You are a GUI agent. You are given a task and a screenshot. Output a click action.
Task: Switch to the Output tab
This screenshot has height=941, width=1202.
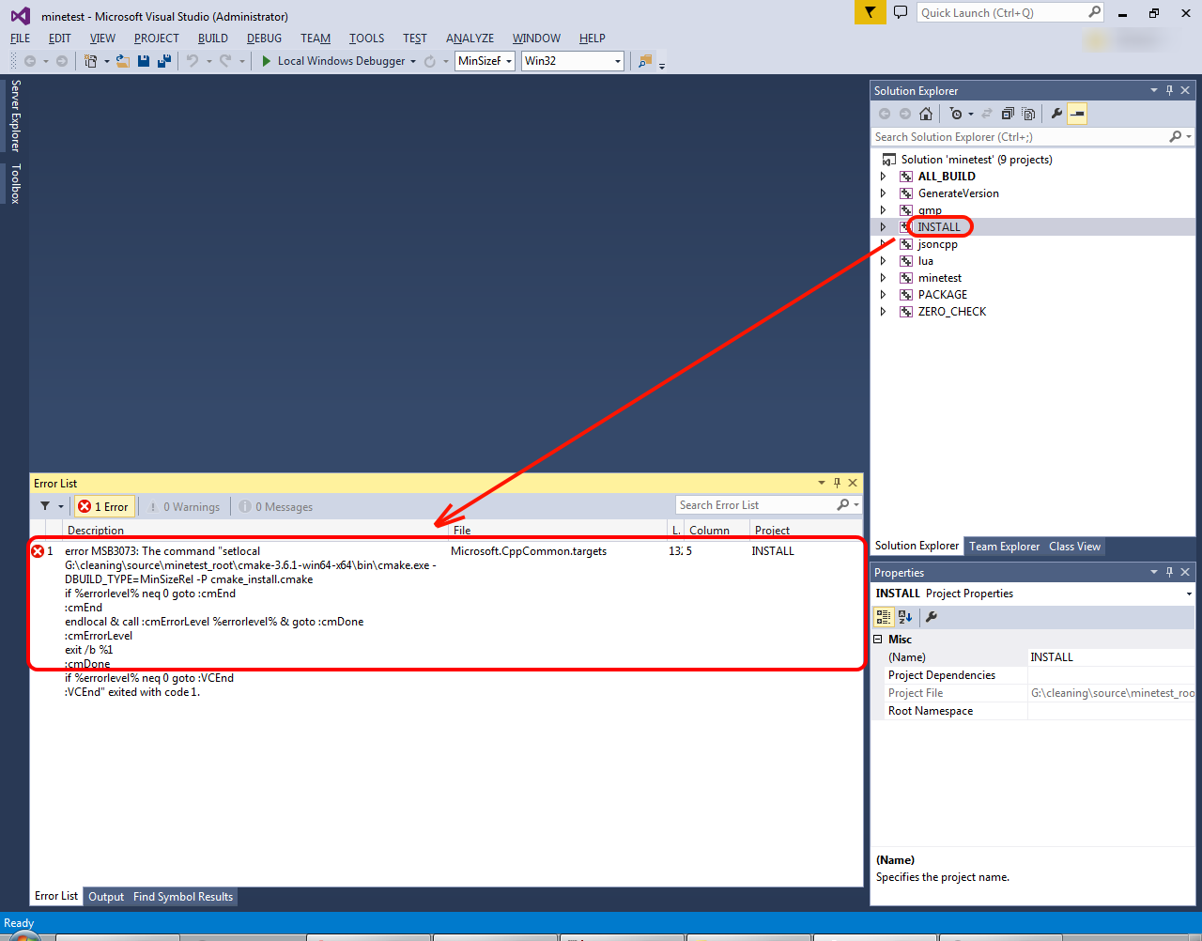click(x=106, y=897)
